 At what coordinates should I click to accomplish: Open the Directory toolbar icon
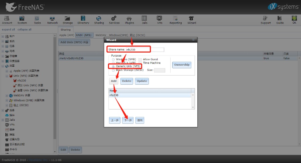click(x=83, y=20)
